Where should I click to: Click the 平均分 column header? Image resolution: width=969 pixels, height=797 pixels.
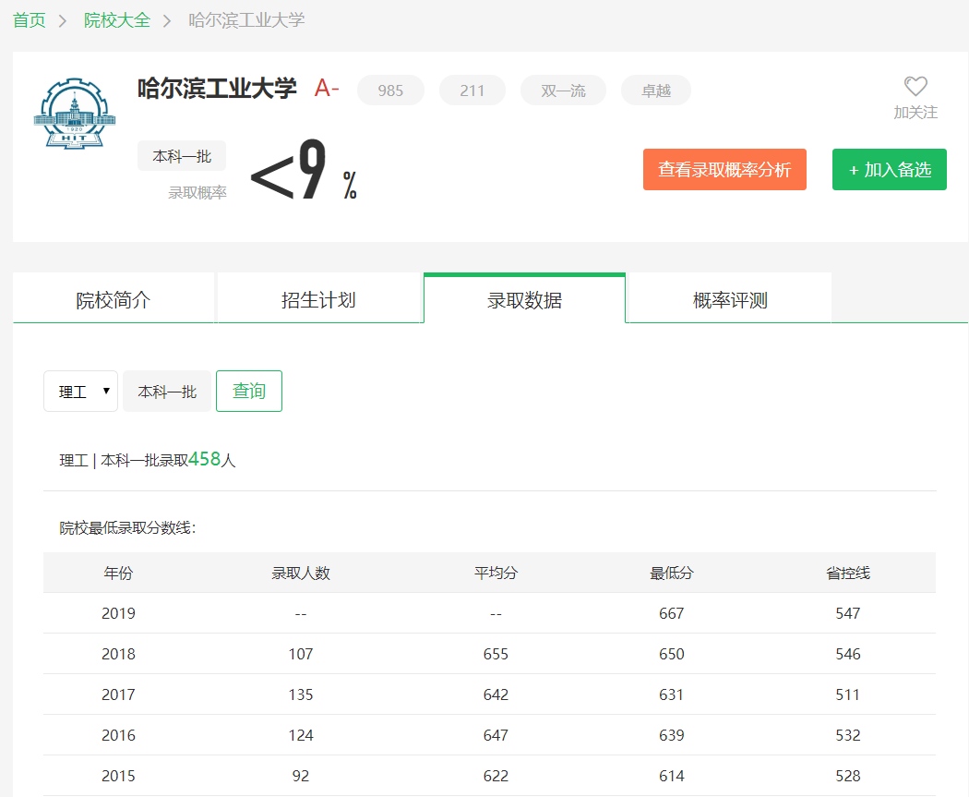click(496, 573)
